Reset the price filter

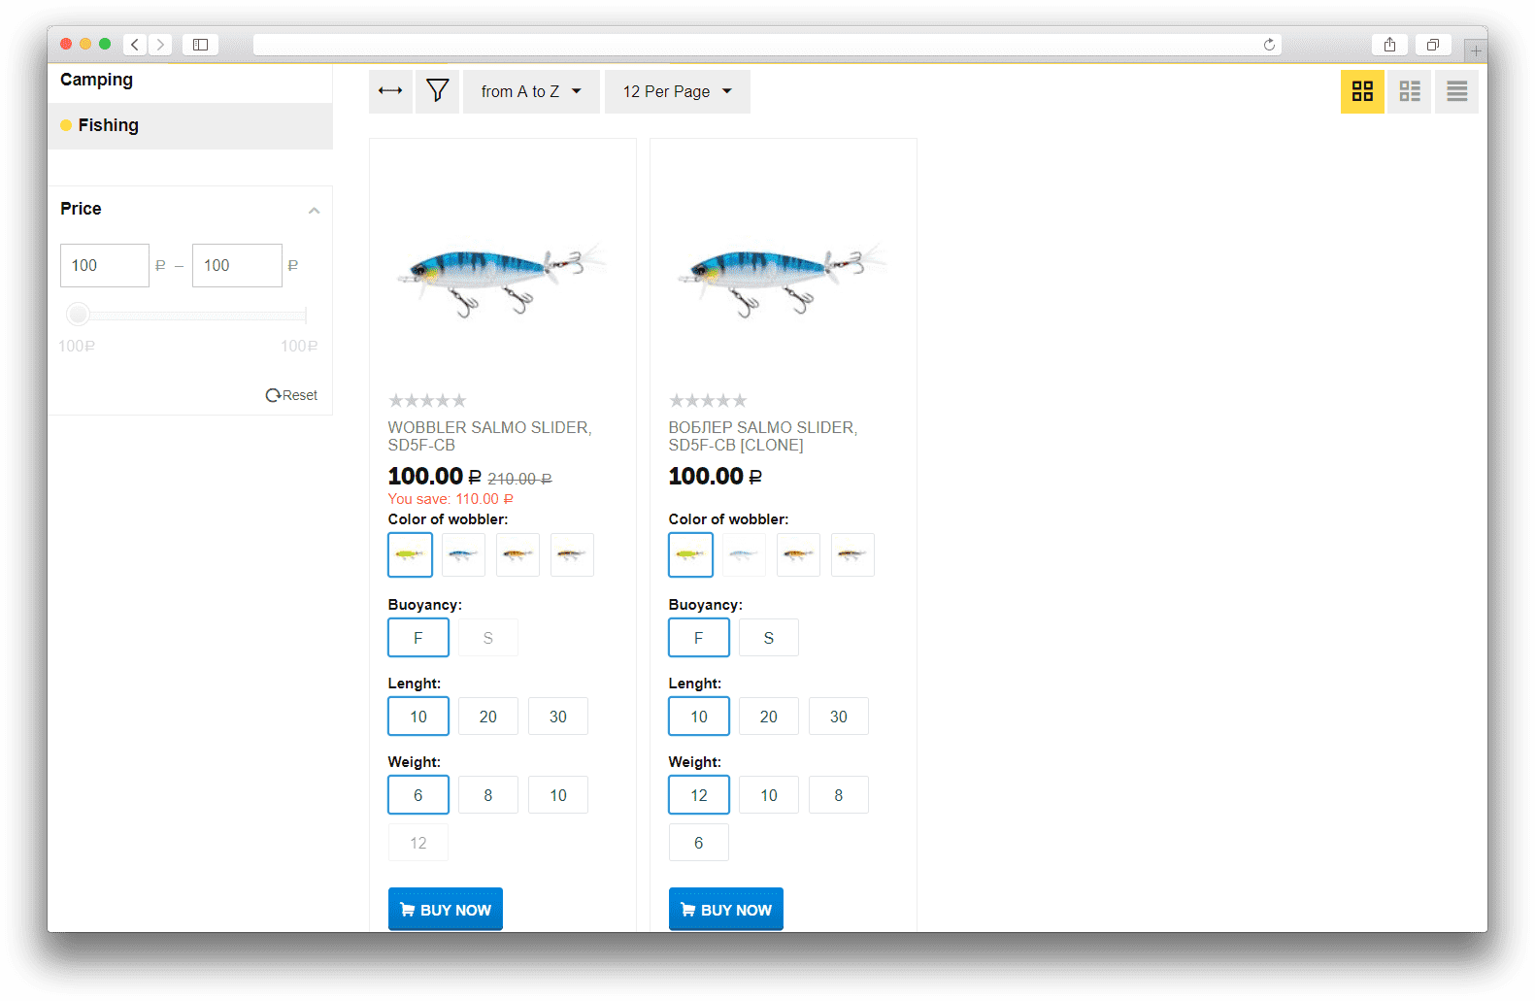click(291, 395)
